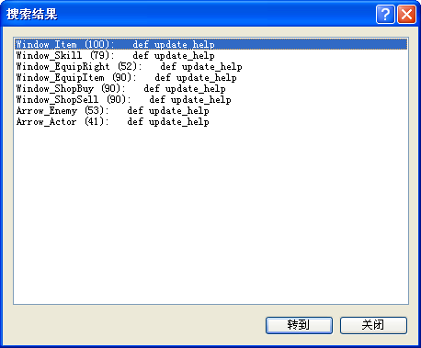This screenshot has height=348, width=421.
Task: Open the help question mark button
Action: click(385, 14)
